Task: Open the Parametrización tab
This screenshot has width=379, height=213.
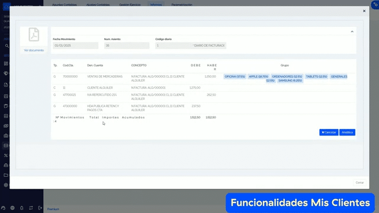Action: tap(182, 5)
